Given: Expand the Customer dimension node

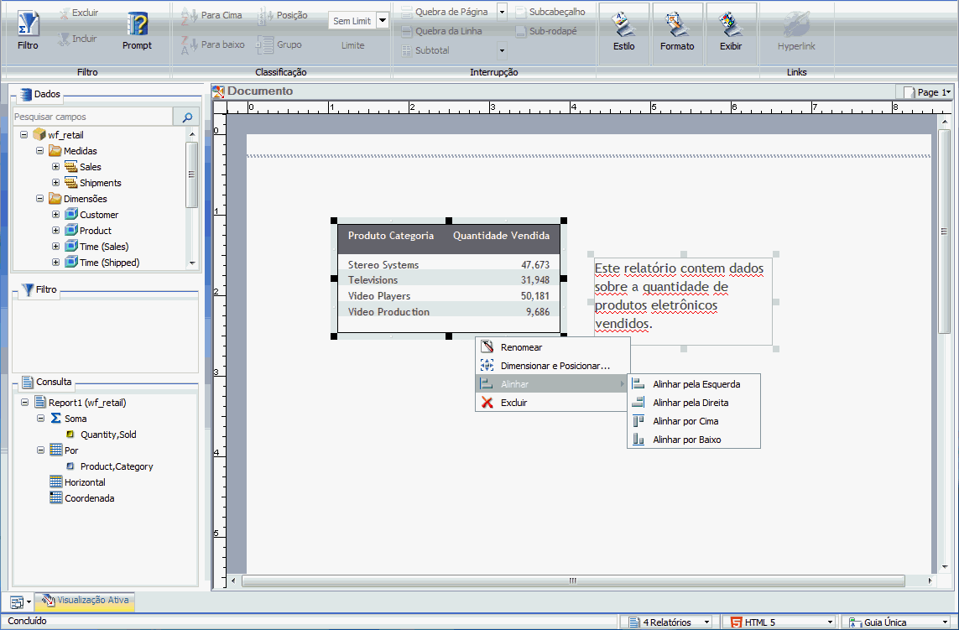Looking at the screenshot, I should click(55, 214).
